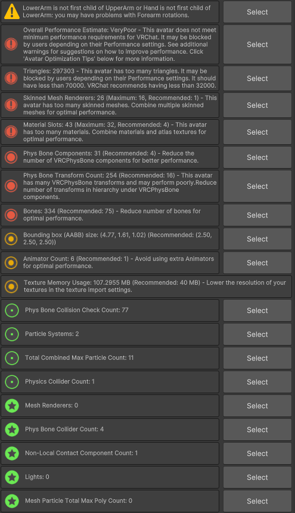Select Mesh Particle Total Max Poly Count
Viewport: 295px width, 513px height.
[257, 501]
